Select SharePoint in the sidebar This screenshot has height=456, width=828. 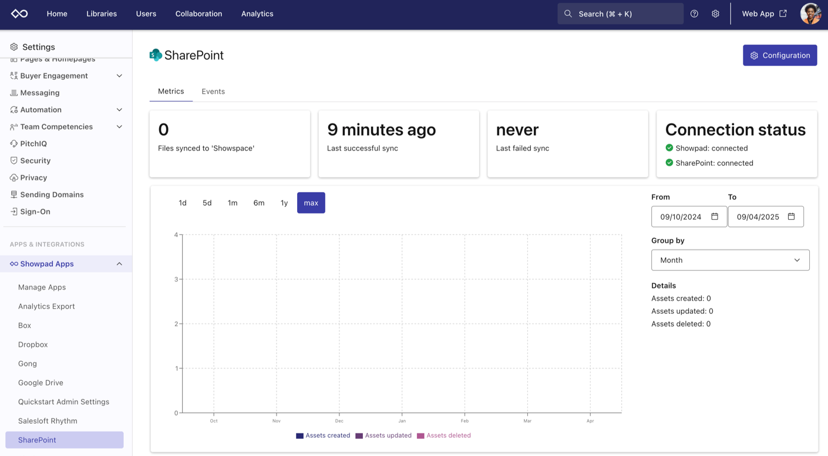65,440
